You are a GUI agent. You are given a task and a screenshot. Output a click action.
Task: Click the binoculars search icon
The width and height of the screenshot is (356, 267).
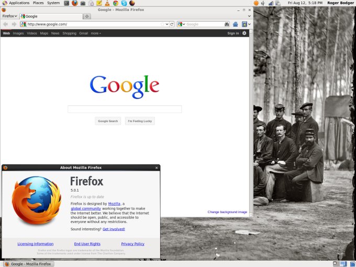227,24
